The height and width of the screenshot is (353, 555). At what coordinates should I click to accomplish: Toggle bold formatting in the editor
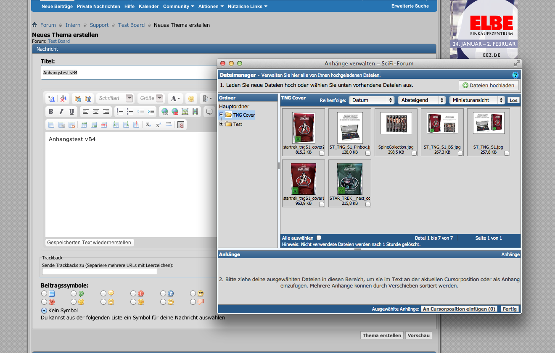point(51,112)
